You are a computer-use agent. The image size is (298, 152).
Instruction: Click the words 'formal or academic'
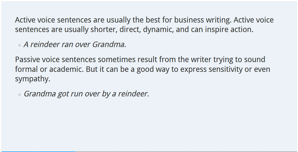tap(49, 69)
